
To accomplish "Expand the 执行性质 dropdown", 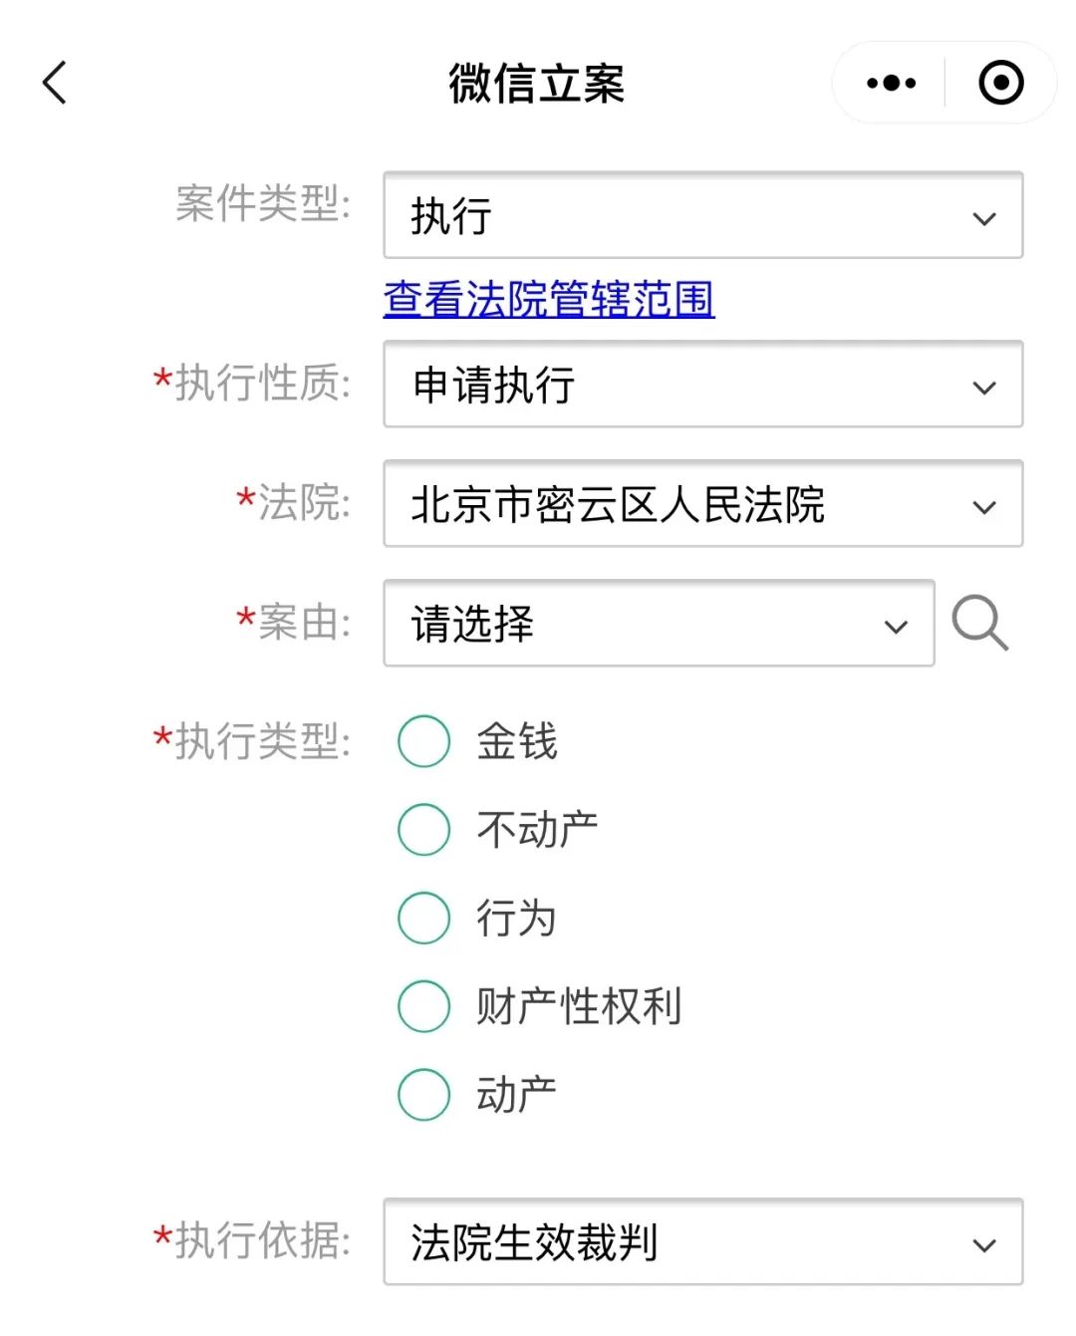I will click(984, 387).
